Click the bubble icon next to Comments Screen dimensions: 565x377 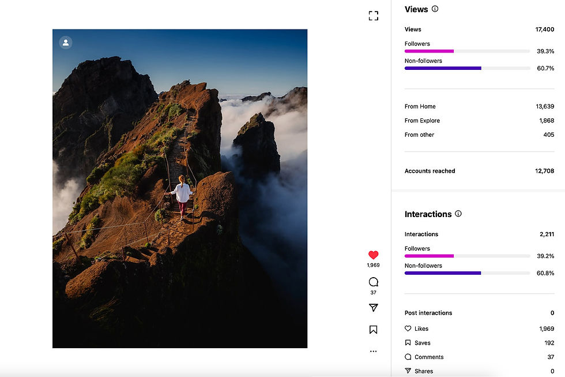(x=408, y=357)
